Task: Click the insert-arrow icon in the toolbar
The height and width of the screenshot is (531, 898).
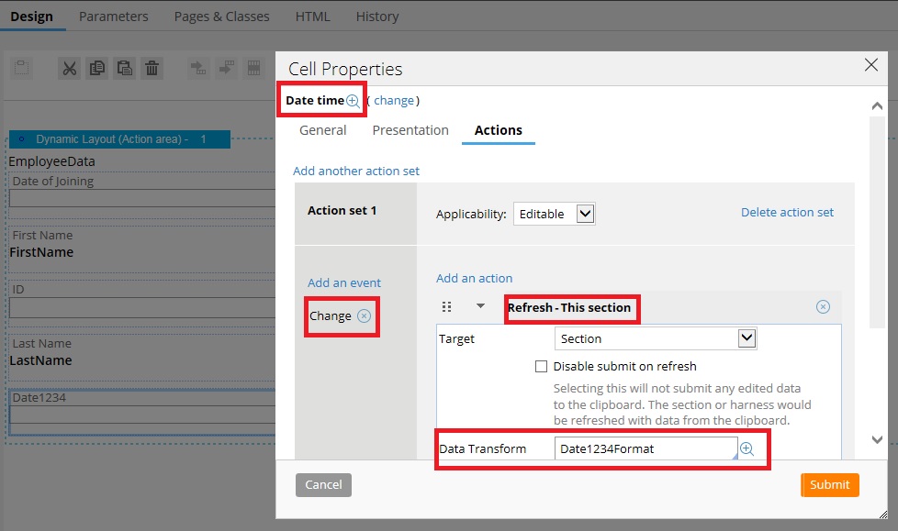Action: [x=197, y=67]
